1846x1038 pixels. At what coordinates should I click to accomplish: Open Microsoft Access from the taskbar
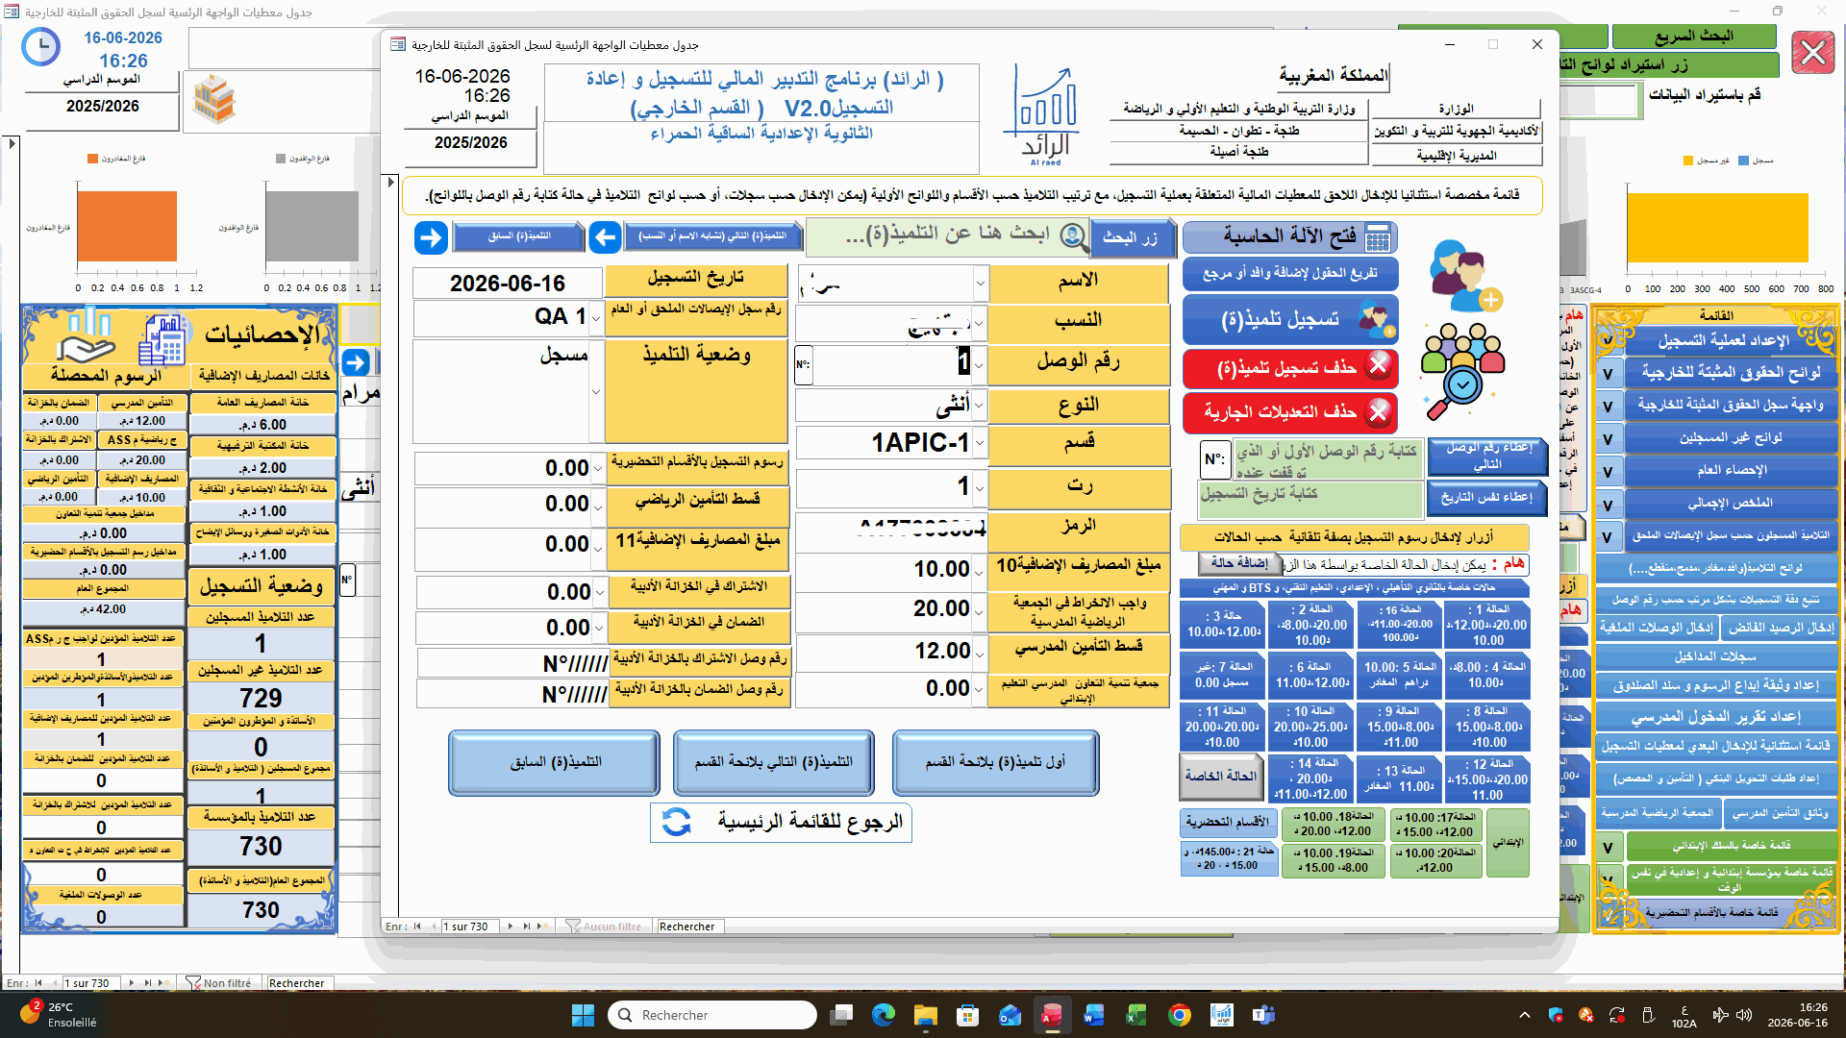(x=1052, y=1015)
